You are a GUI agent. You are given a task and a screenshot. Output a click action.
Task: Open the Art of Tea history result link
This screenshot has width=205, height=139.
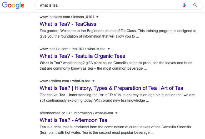tap(111, 88)
